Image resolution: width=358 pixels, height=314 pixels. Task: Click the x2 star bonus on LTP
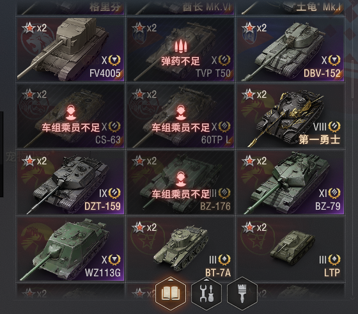(x=254, y=228)
